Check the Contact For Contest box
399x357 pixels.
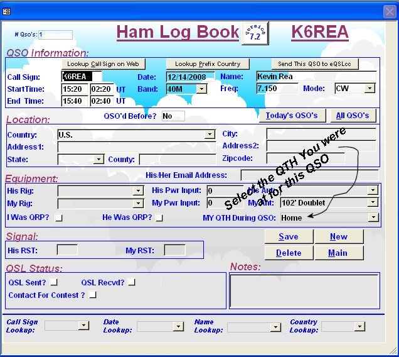point(93,295)
